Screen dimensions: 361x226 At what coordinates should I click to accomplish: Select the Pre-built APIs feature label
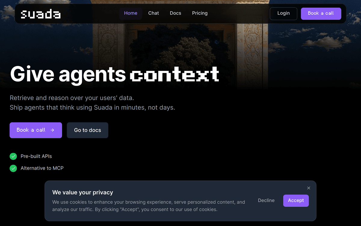click(36, 156)
